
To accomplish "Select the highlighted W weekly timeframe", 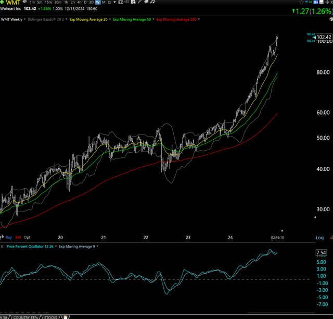I will [98, 2].
